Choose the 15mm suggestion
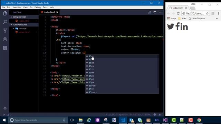 (x=122, y=73)
